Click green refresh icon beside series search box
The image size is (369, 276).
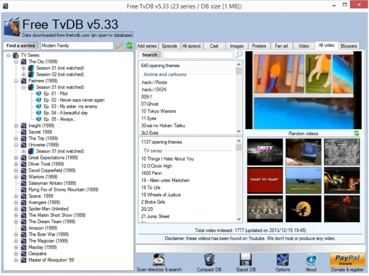(129, 46)
